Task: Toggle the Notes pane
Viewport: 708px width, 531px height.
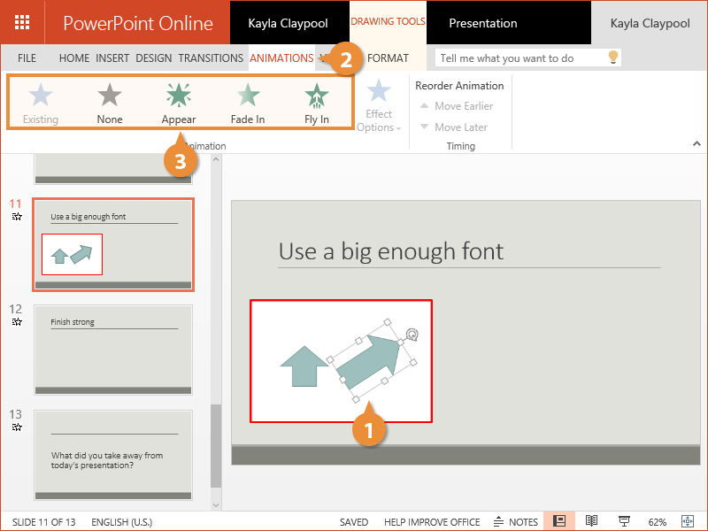Action: (516, 521)
